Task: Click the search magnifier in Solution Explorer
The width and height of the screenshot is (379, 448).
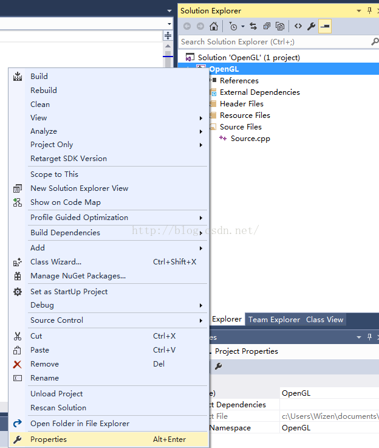Action: pyautogui.click(x=374, y=42)
